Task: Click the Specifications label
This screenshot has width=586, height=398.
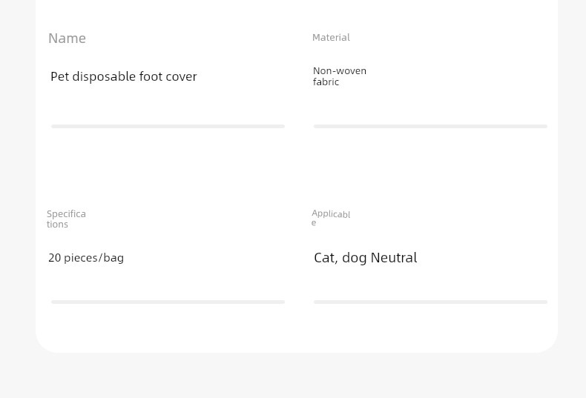Action: (x=66, y=219)
